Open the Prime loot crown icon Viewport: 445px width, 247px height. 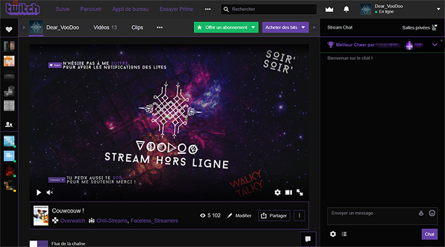pyautogui.click(x=329, y=10)
